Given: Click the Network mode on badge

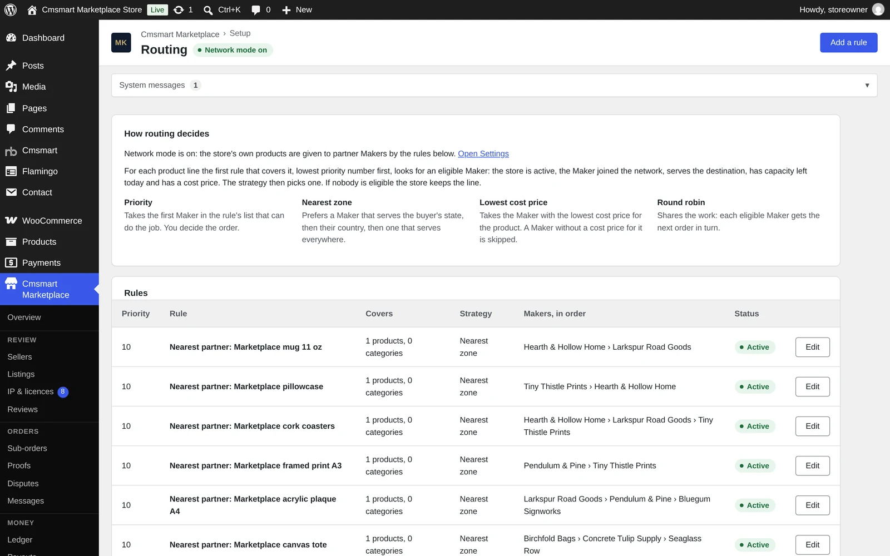Looking at the screenshot, I should pyautogui.click(x=233, y=50).
